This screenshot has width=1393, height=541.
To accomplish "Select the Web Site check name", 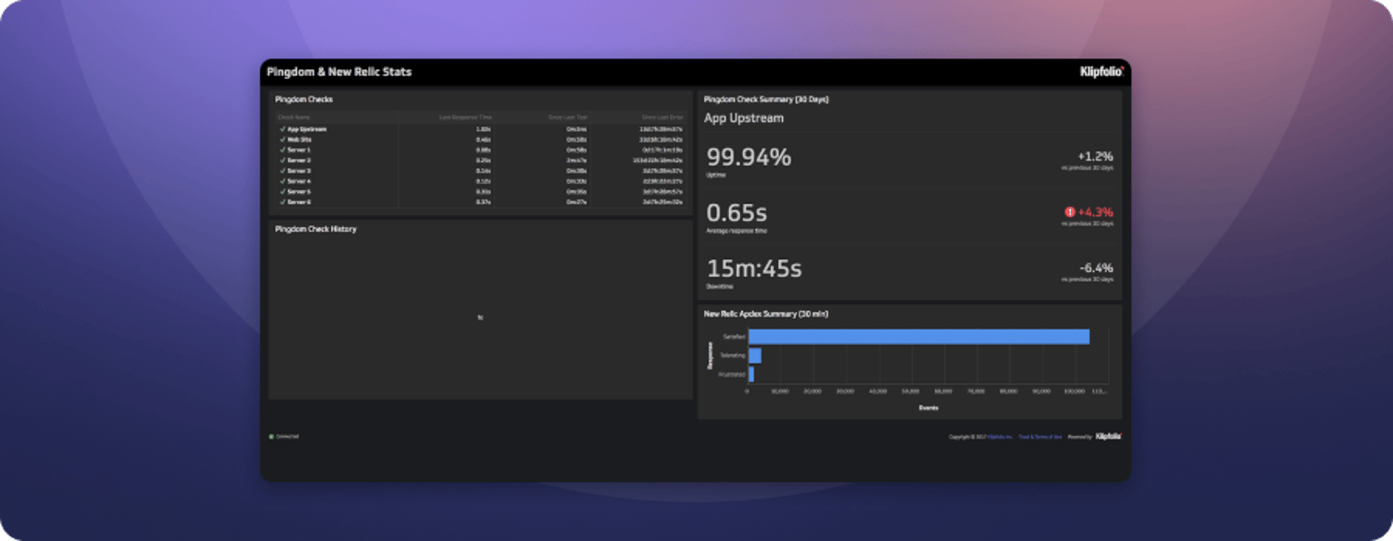I will click(299, 139).
